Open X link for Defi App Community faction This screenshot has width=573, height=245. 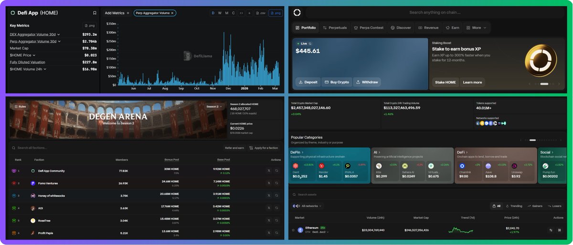pos(269,171)
